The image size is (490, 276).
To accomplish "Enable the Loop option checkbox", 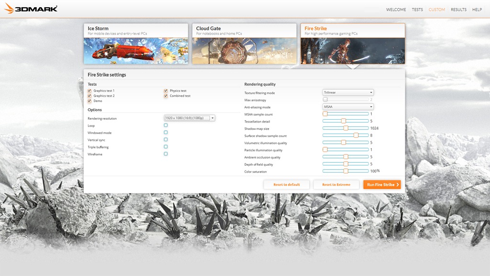I will pyautogui.click(x=166, y=125).
